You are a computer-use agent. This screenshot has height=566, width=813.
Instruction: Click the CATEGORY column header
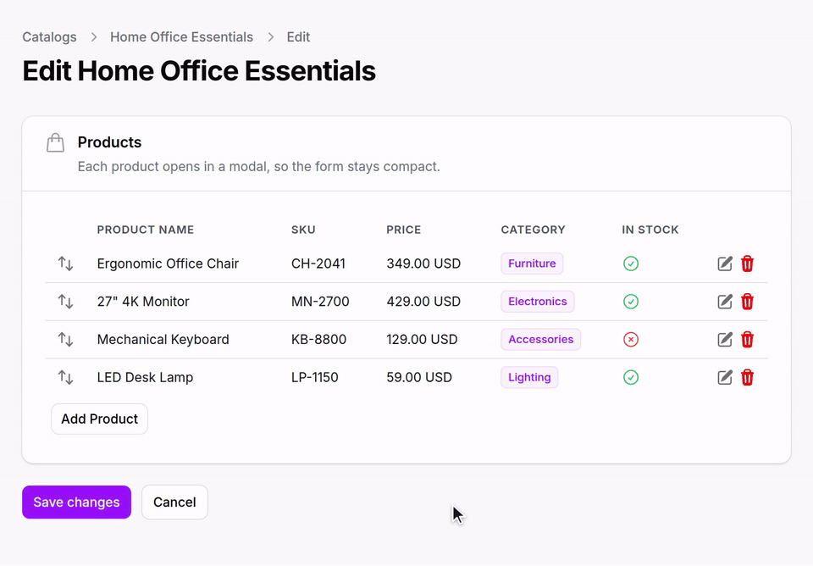click(x=533, y=230)
